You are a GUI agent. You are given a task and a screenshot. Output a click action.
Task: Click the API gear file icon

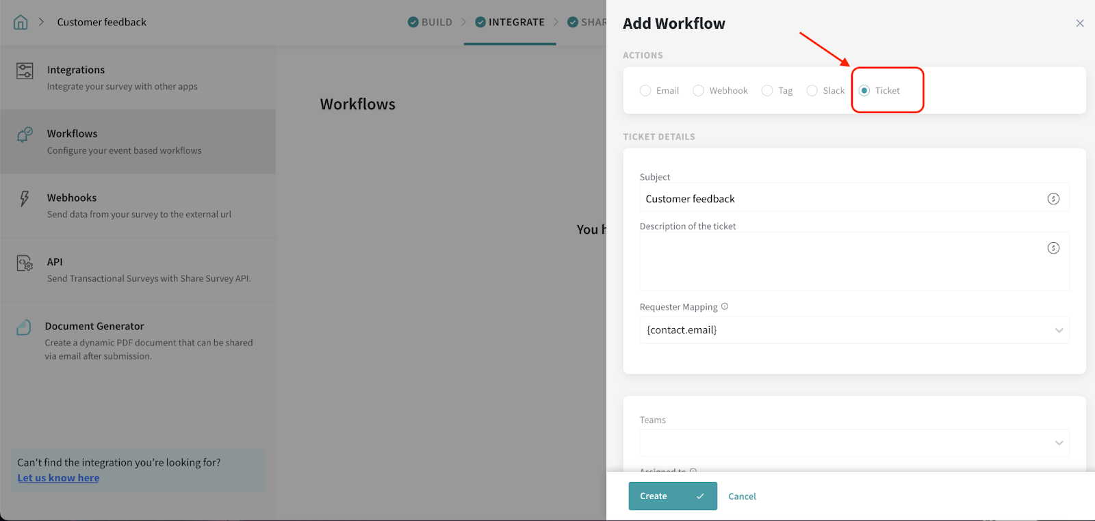[25, 263]
